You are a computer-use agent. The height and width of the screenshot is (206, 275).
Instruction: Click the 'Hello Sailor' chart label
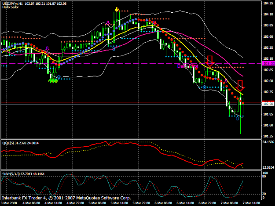[x=11, y=7]
